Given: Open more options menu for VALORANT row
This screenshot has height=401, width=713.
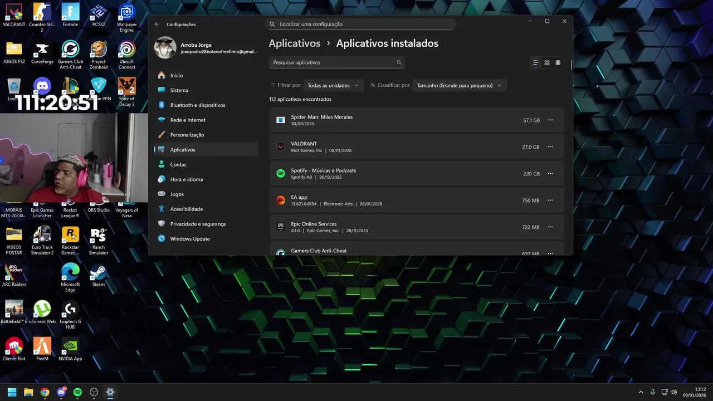Looking at the screenshot, I should point(550,147).
